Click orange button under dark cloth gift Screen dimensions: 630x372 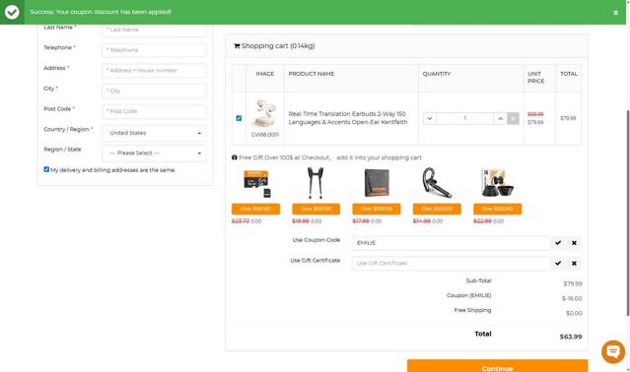tap(377, 209)
